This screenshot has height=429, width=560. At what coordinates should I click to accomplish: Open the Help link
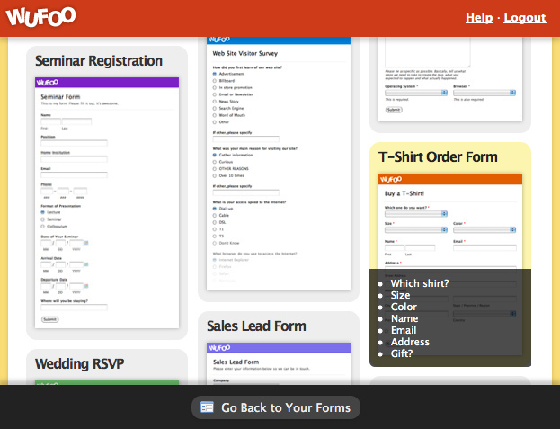[479, 17]
